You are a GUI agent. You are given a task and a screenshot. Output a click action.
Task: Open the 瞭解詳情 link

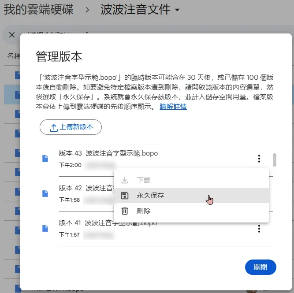click(173, 107)
